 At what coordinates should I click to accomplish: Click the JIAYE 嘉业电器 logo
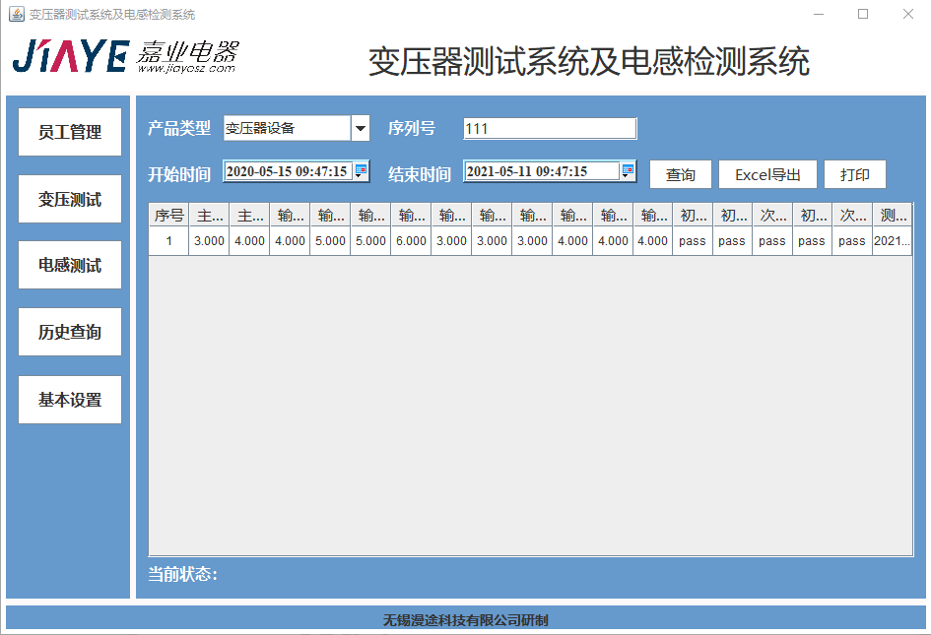(x=125, y=56)
